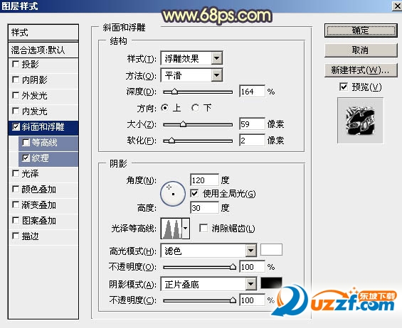The image size is (402, 328).
Task: Enable the 内阴影 checkbox
Action: pos(16,80)
